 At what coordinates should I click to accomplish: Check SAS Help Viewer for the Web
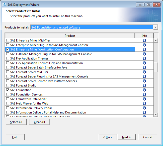point(8,103)
